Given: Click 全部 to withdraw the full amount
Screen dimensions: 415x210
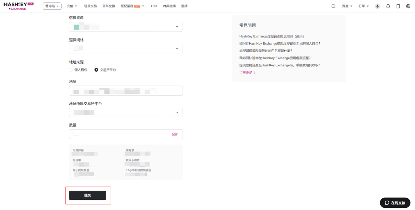Looking at the screenshot, I should coord(175,134).
